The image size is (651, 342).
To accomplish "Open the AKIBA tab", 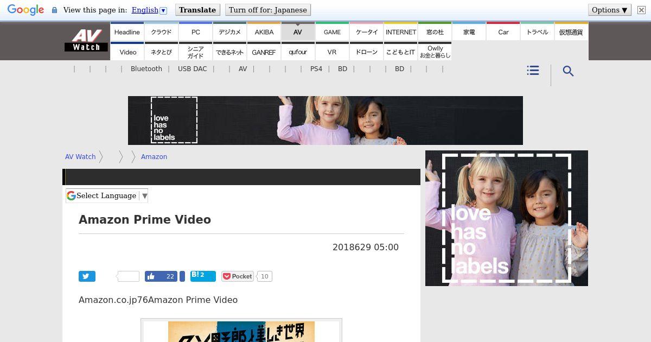I will pos(264,31).
